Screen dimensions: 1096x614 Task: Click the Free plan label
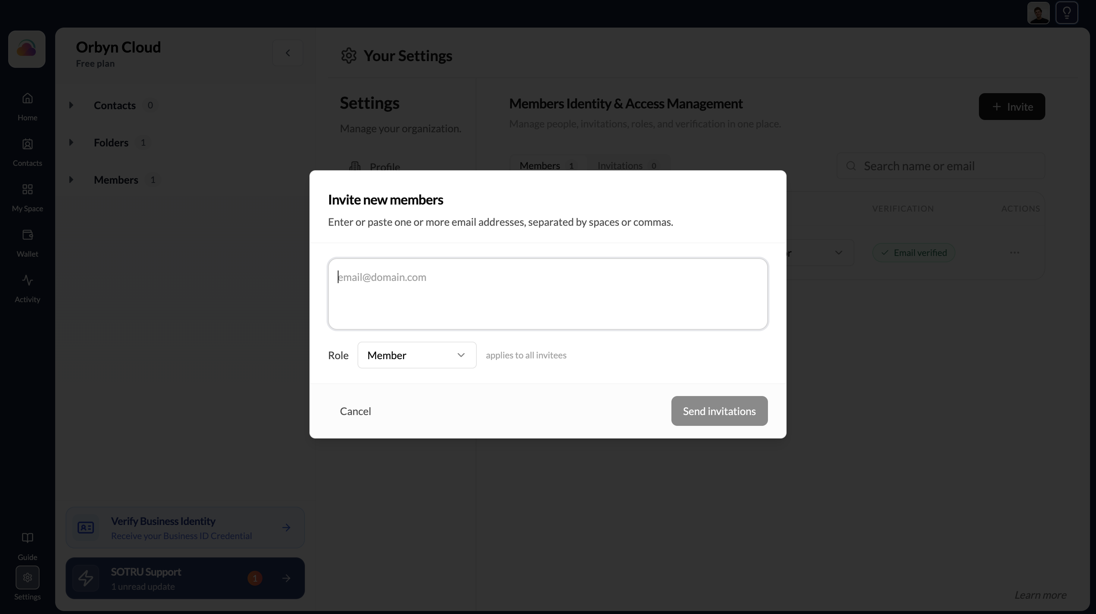[x=95, y=63]
